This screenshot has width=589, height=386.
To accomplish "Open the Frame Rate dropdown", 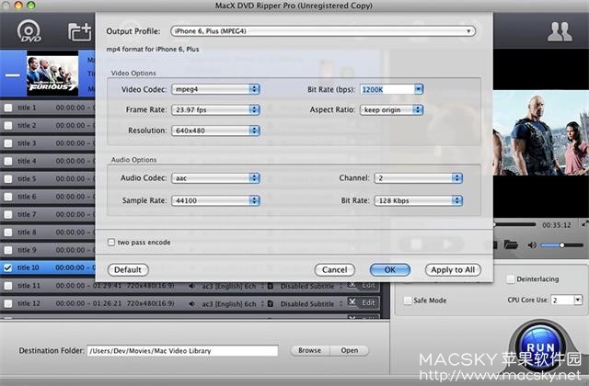I will click(x=215, y=110).
